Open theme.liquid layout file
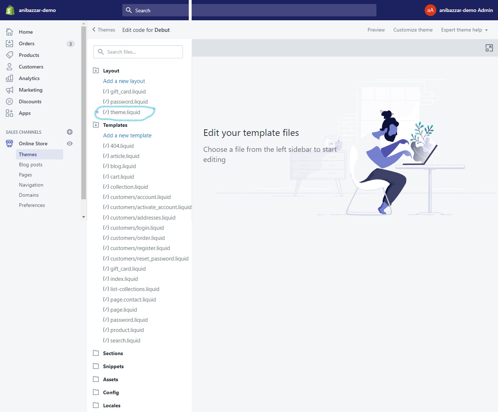Image resolution: width=498 pixels, height=412 pixels. click(x=125, y=112)
